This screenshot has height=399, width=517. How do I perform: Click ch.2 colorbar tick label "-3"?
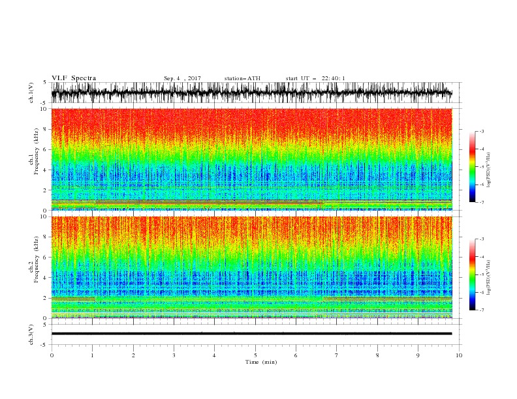click(x=482, y=239)
